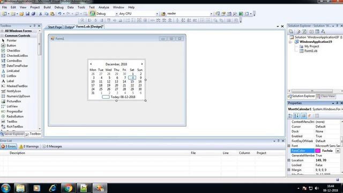Click the Open File folder icon
This screenshot has width=343, height=193.
point(21,14)
